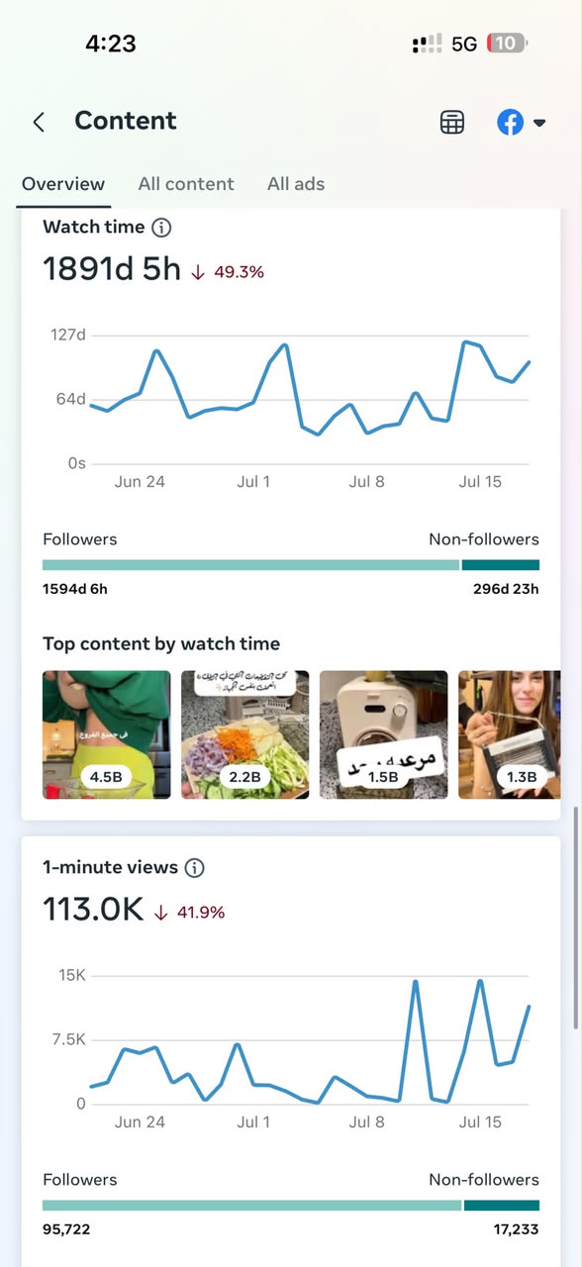Tap the 5G signal indicator in status bar
The height and width of the screenshot is (1267, 582).
click(x=464, y=44)
